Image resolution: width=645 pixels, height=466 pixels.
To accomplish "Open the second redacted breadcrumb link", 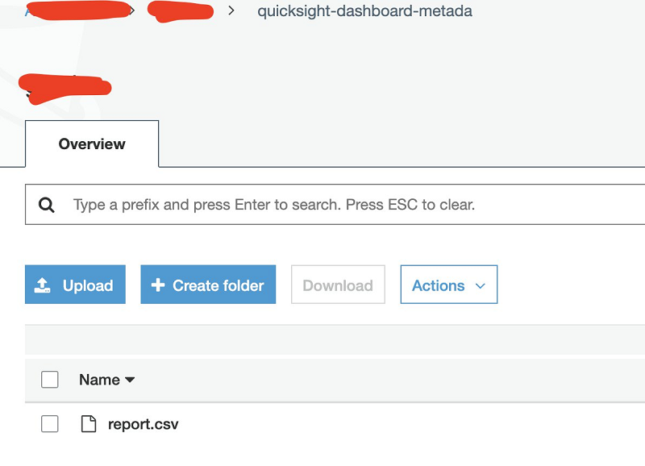I will [x=181, y=11].
